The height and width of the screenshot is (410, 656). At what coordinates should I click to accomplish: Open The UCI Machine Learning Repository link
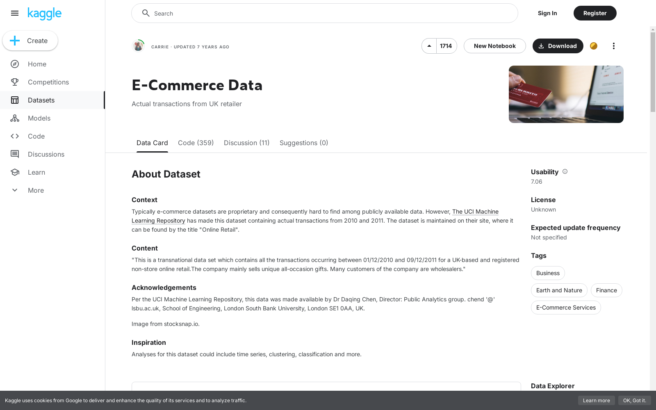[475, 212]
